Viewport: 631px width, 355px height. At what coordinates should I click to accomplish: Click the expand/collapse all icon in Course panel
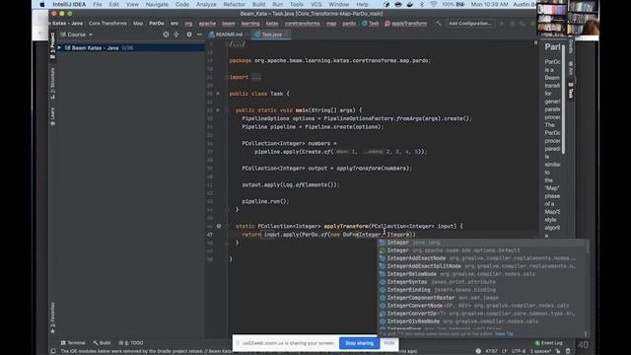176,35
